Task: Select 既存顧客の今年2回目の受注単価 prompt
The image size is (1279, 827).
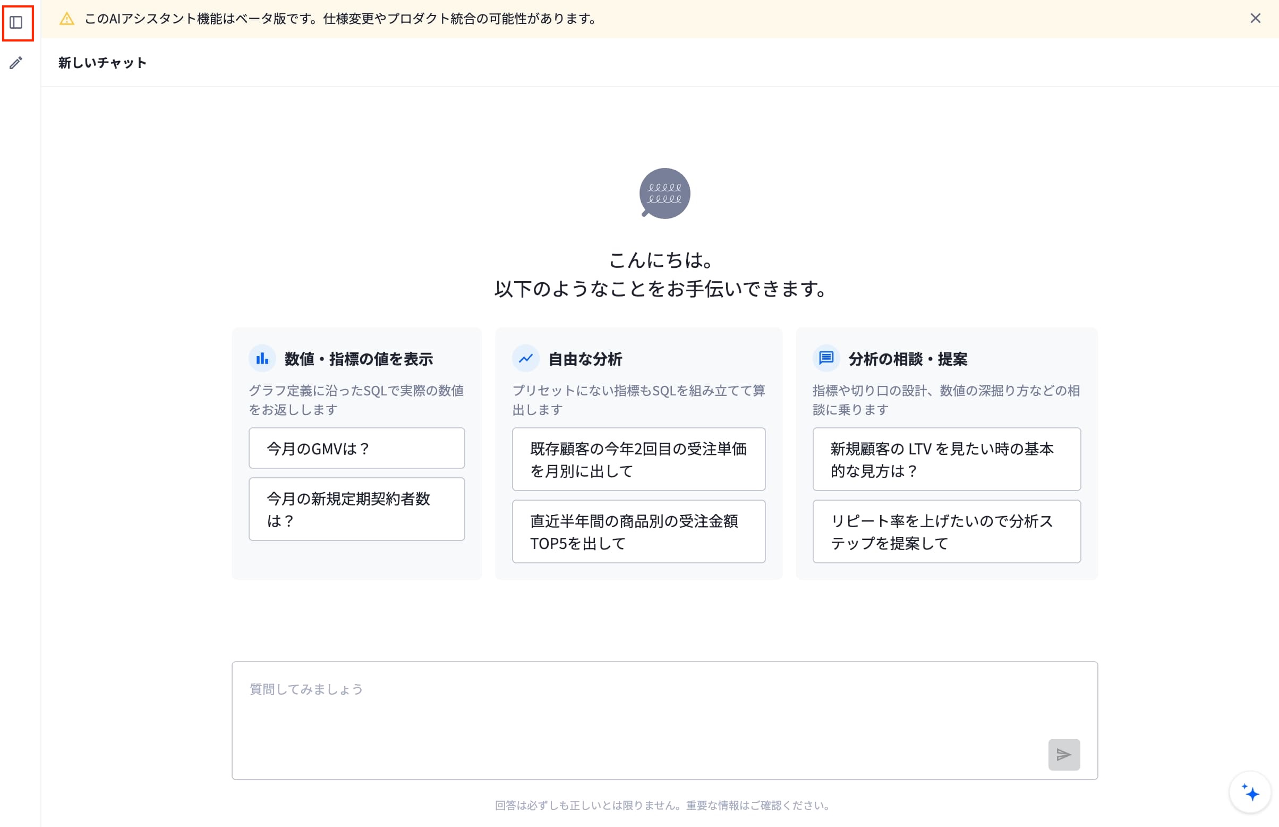Action: [638, 459]
